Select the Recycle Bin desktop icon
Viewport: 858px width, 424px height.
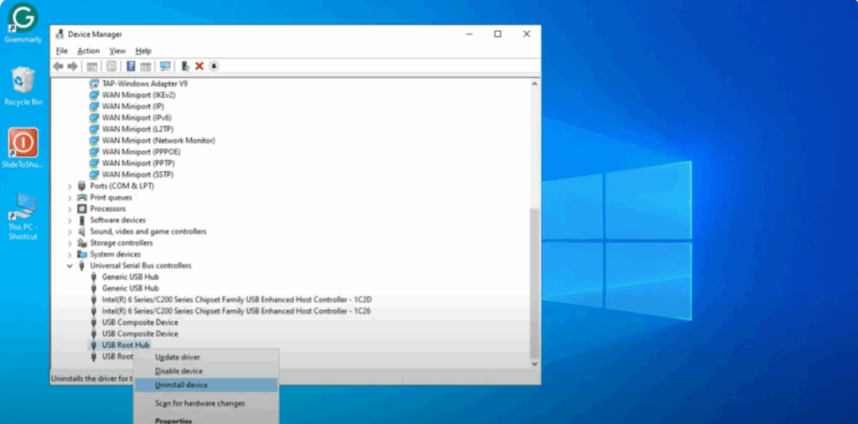pyautogui.click(x=23, y=86)
